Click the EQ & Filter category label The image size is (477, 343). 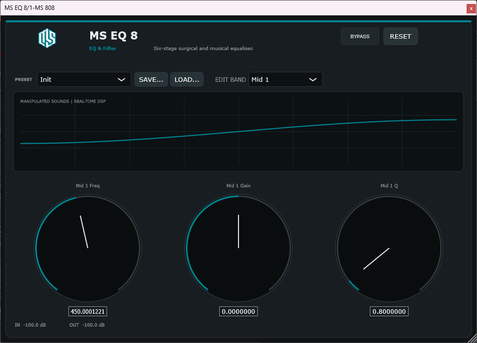[103, 49]
